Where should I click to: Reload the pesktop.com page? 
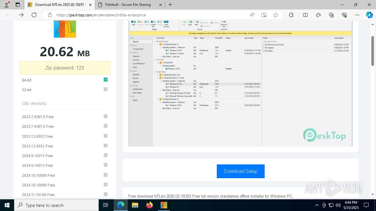pos(34,15)
